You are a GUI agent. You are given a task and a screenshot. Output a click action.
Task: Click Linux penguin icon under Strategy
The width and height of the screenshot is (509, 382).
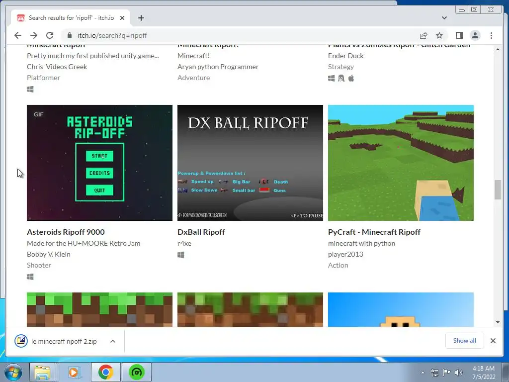coord(341,78)
